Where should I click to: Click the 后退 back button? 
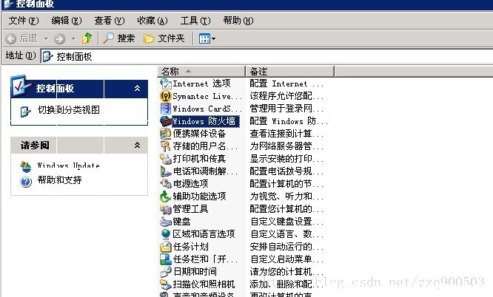pyautogui.click(x=21, y=38)
